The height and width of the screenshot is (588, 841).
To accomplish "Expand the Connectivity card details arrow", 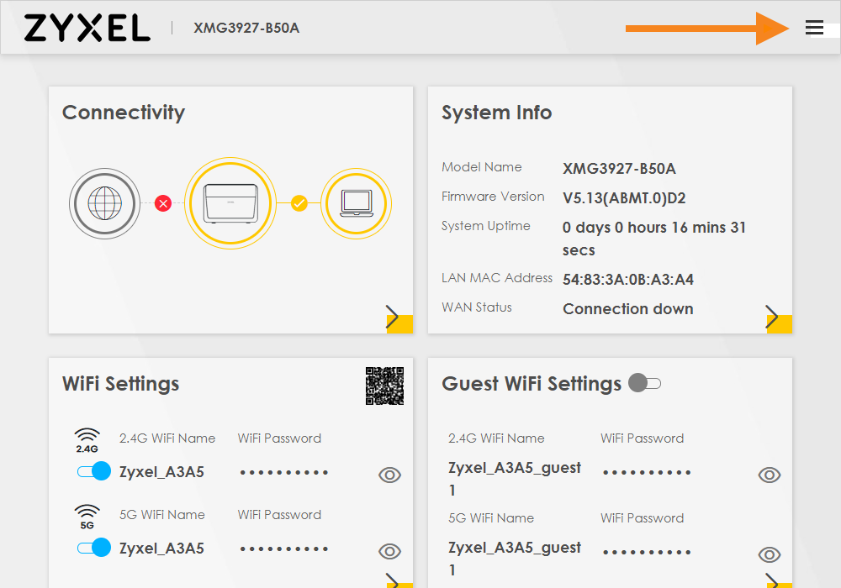I will point(392,318).
